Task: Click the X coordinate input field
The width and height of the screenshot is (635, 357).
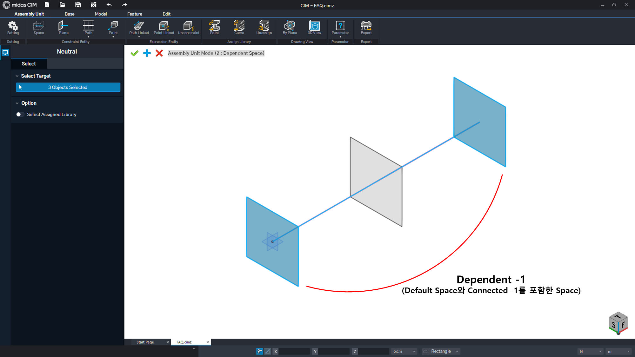Action: point(294,351)
